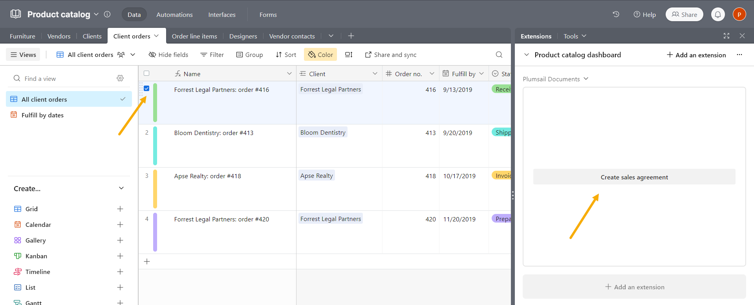Collapse the Create... section
This screenshot has height=305, width=754.
(x=121, y=188)
